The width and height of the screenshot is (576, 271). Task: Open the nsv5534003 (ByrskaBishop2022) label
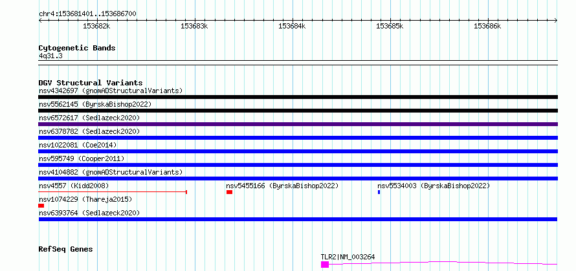[434, 186]
